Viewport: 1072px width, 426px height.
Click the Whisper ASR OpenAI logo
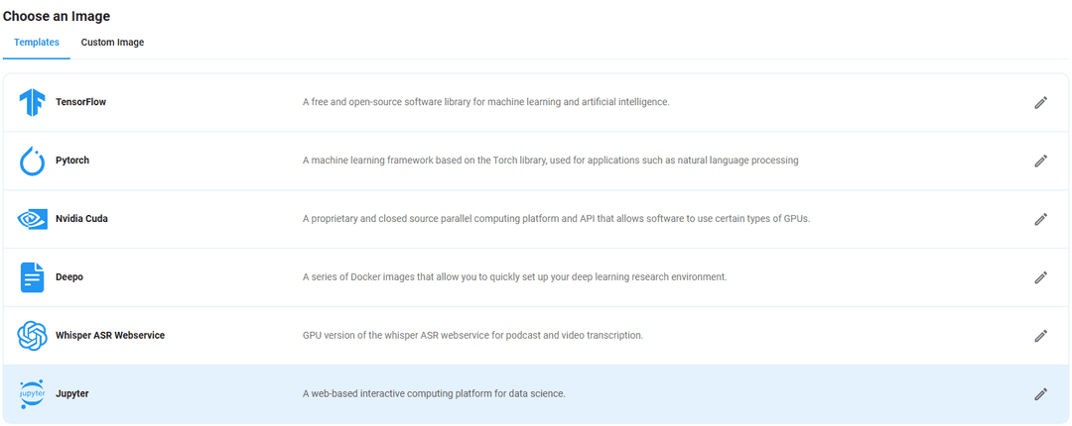[x=32, y=336]
